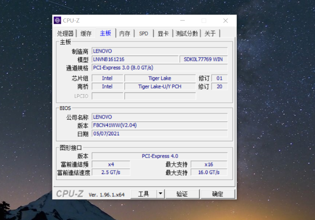This screenshot has height=220, width=315.
Task: Select the 主板 tab
Action: (106, 33)
